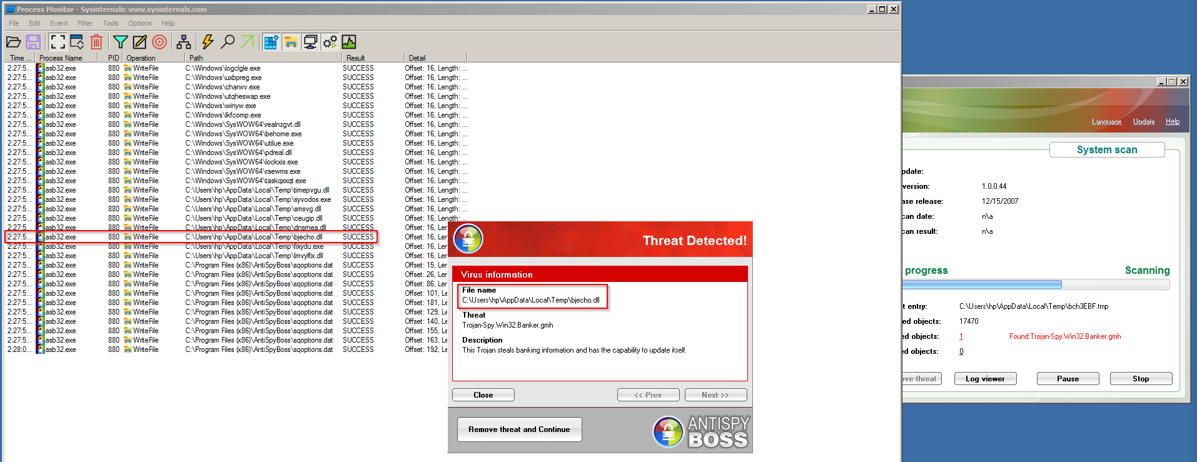Screen dimensions: 1197x462
Task: Toggle Show File System Activity icon
Action: click(x=291, y=42)
